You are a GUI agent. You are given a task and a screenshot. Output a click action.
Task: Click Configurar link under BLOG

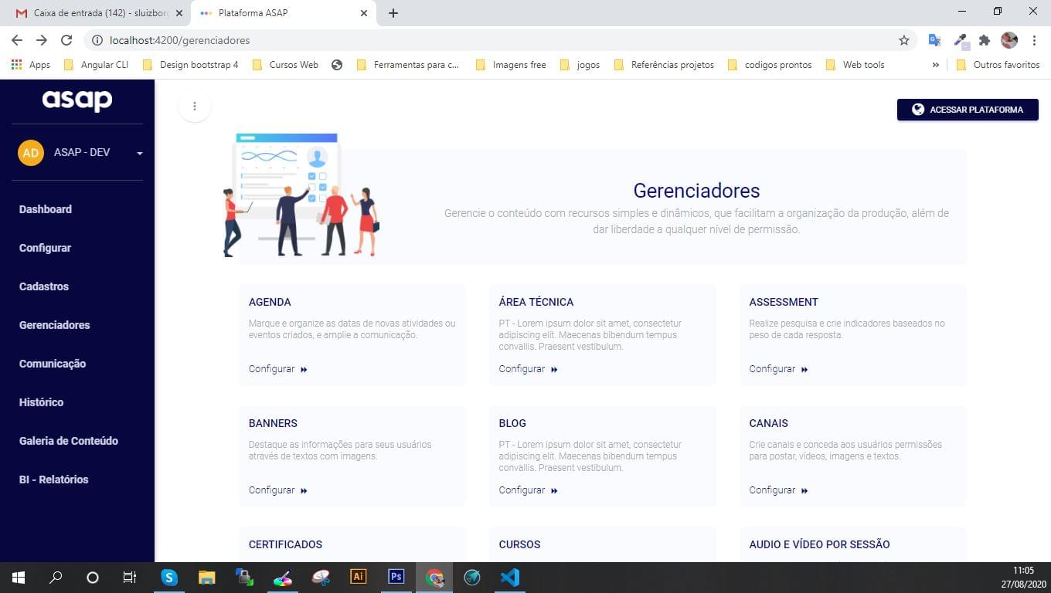[x=529, y=490]
